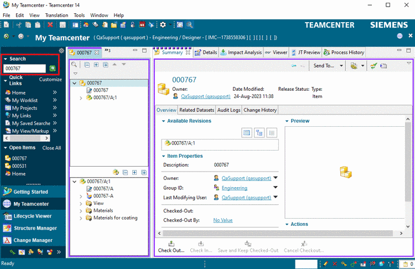Open the Tools menu
Image resolution: width=415 pixels, height=269 pixels.
79,15
